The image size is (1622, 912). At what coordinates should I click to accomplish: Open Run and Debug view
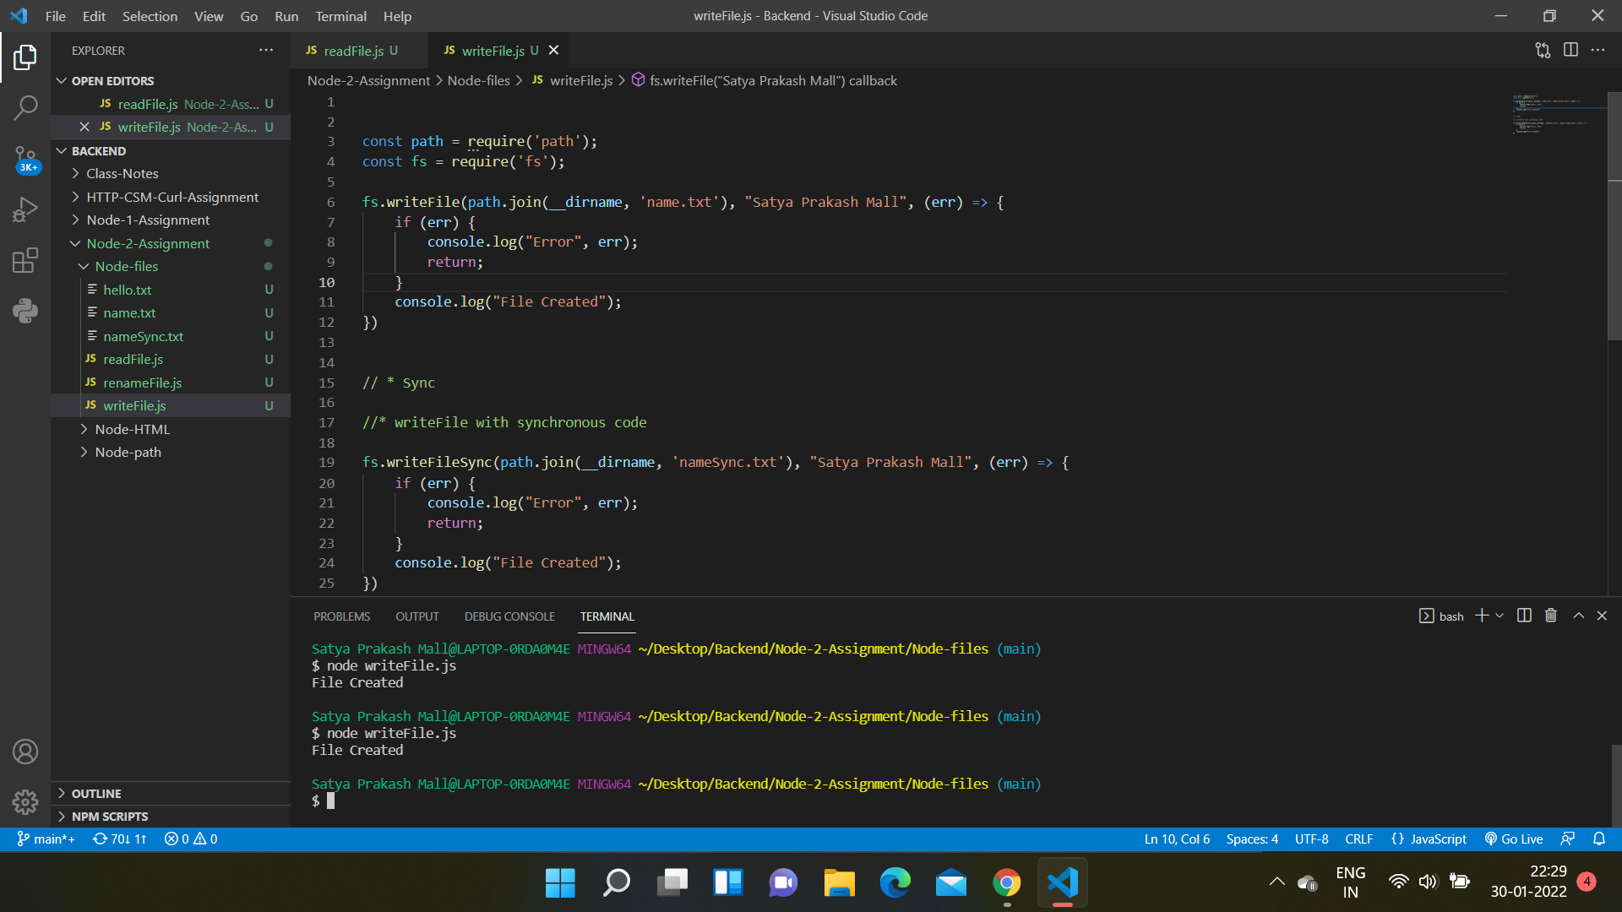point(25,209)
